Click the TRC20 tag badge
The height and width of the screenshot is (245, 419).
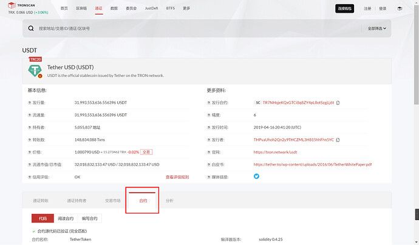(36, 59)
